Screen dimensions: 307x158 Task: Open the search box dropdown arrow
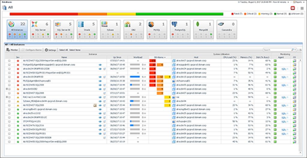(296, 50)
